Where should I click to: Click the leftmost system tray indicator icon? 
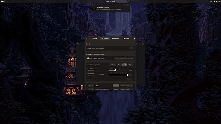[211, 1]
